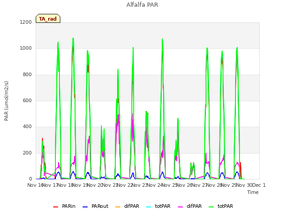286x215 pixels.
Task: Click the TA_rad annotation label
Action: [x=48, y=19]
